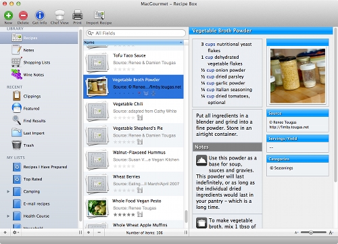The width and height of the screenshot is (338, 244).
Task: Click the serving cloche icon in Notes
Action: 201,160
